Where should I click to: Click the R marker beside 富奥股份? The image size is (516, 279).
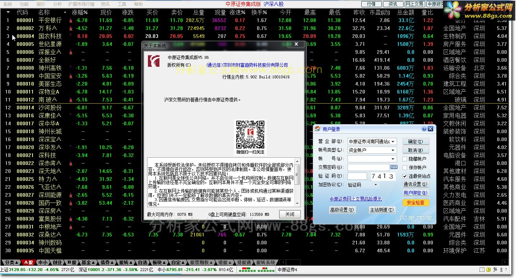point(71,219)
